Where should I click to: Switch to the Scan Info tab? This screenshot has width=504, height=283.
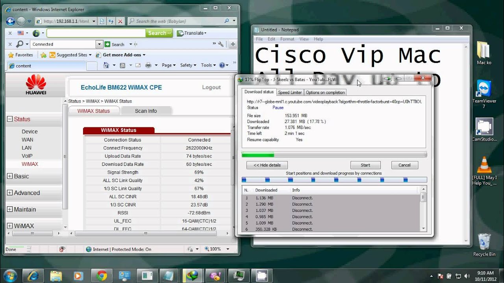pos(146,111)
